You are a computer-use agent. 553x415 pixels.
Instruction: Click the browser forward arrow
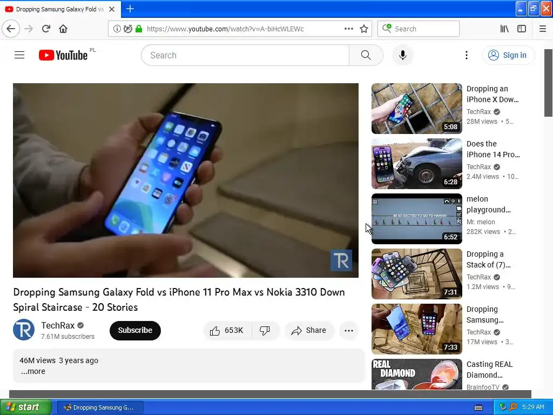[29, 29]
